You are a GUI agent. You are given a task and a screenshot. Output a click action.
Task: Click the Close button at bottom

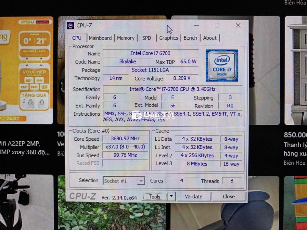pyautogui.click(x=229, y=197)
